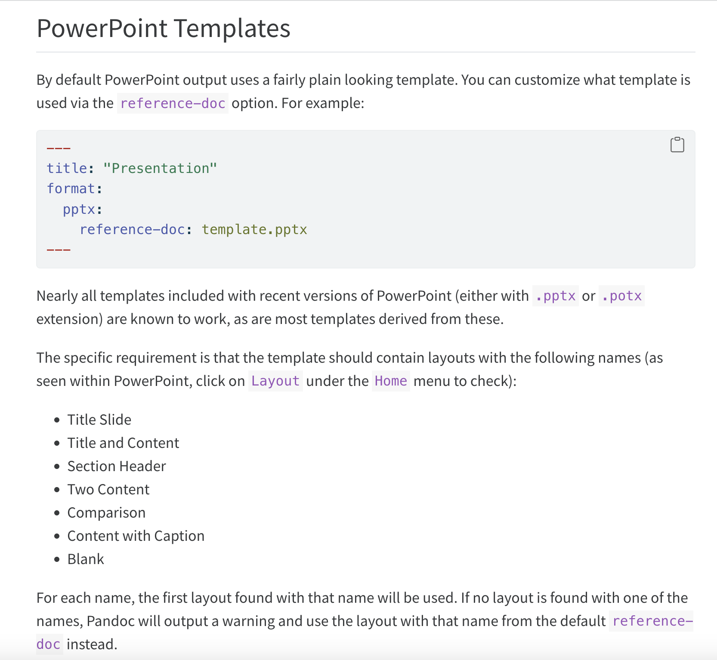The height and width of the screenshot is (660, 717).
Task: Click the reference-doc inline code in first paragraph
Action: (x=173, y=103)
